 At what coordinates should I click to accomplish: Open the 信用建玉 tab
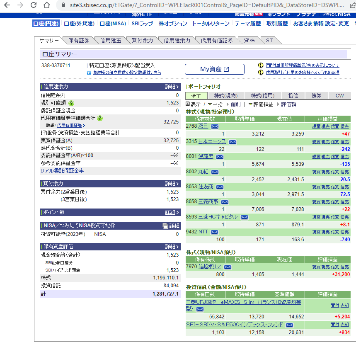click(111, 41)
